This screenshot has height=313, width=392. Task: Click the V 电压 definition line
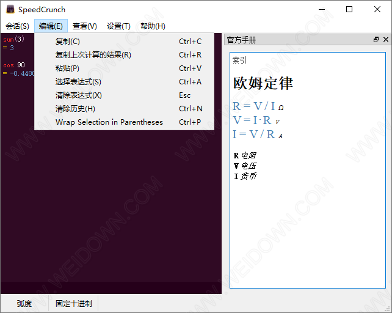pos(245,166)
